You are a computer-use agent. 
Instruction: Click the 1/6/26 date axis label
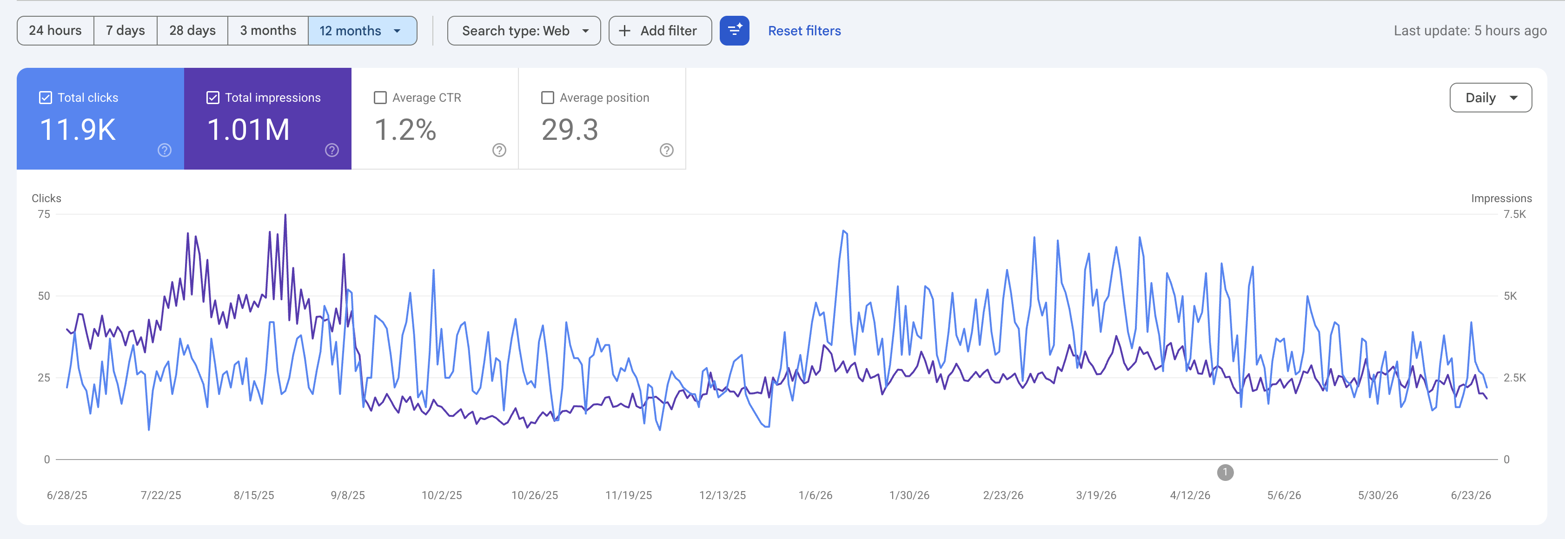[x=816, y=495]
